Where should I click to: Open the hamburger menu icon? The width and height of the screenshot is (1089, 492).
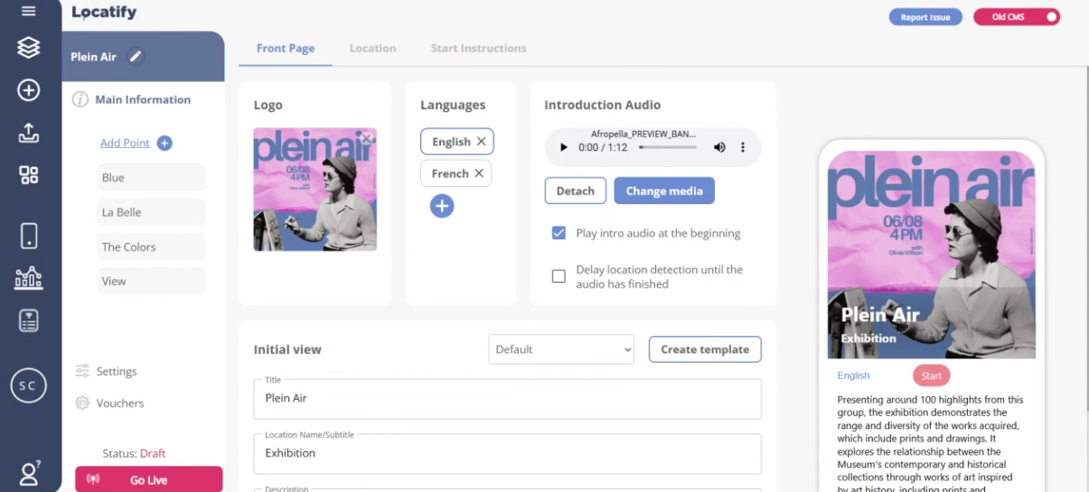[x=29, y=12]
